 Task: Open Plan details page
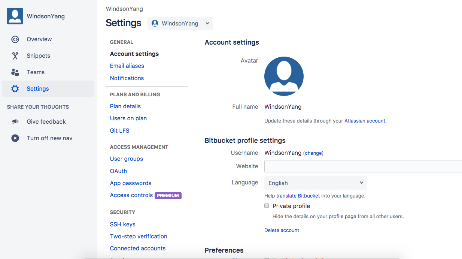(125, 106)
